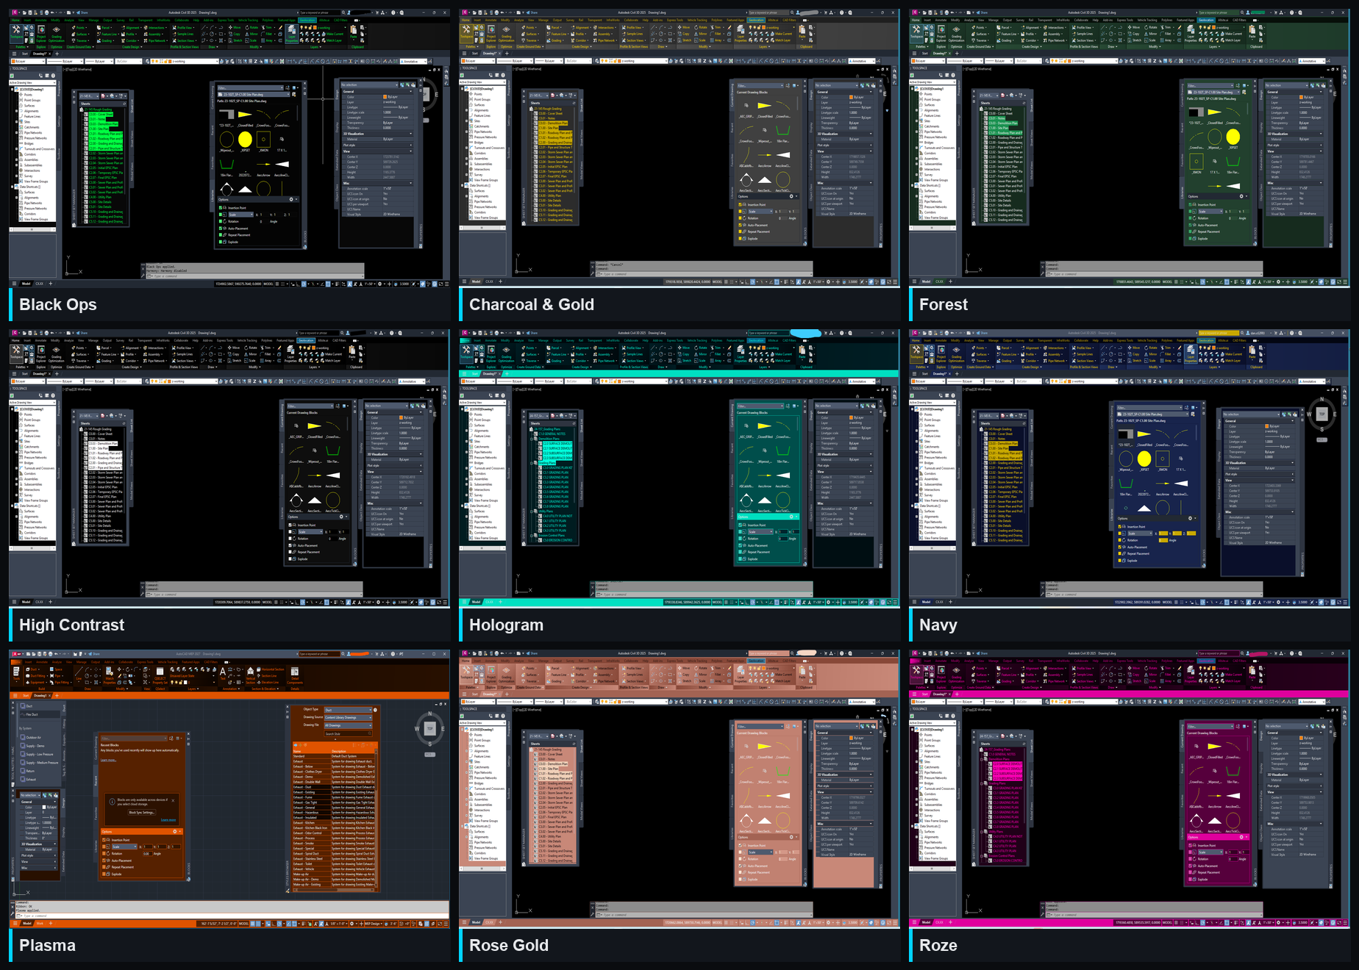Open Active Drawing View dropdown in Black Ops Toolspace

(32, 83)
